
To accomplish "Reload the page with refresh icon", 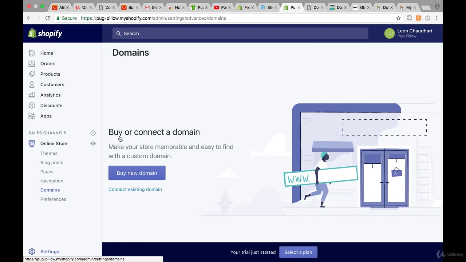I will click(47, 18).
